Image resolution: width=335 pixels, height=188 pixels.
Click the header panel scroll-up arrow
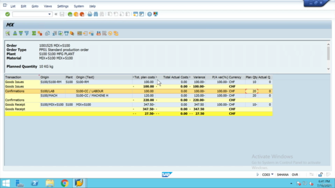click(328, 44)
